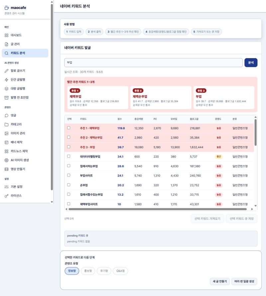Click 새 글 만들기 button
Image resolution: width=266 pixels, height=296 pixels.
[220, 281]
